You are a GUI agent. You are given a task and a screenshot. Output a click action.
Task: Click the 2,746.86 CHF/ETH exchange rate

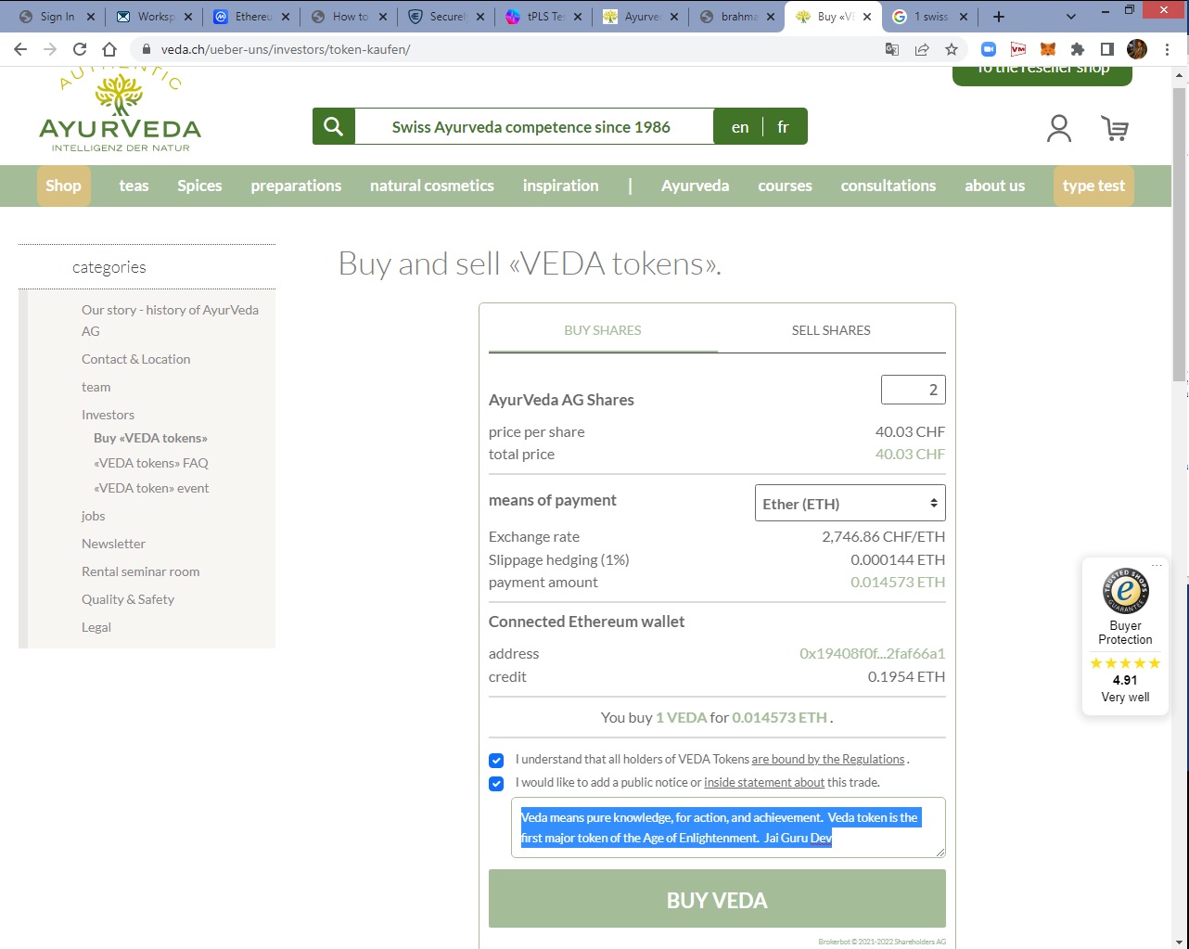click(883, 536)
